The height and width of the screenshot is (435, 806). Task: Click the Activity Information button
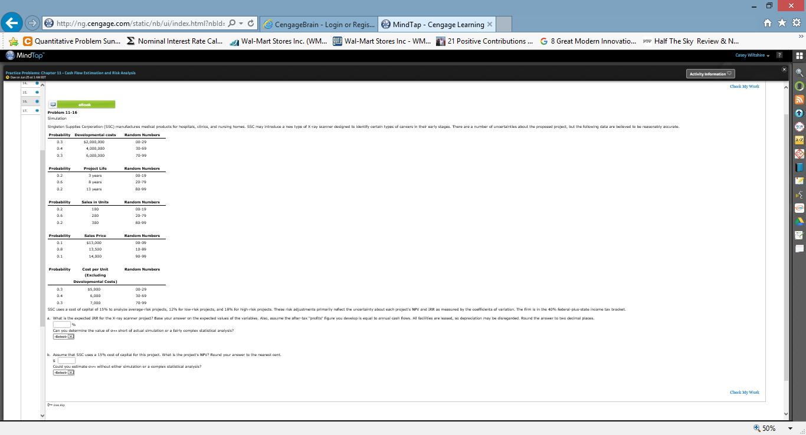pyautogui.click(x=711, y=74)
